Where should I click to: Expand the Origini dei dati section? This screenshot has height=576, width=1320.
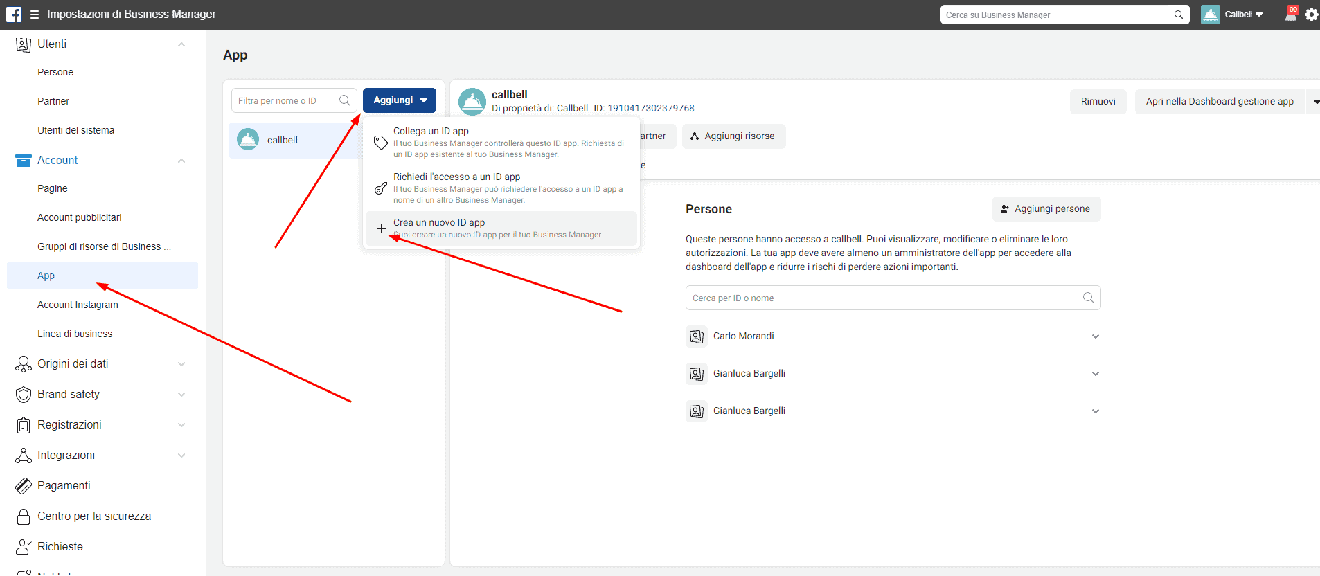pos(181,364)
